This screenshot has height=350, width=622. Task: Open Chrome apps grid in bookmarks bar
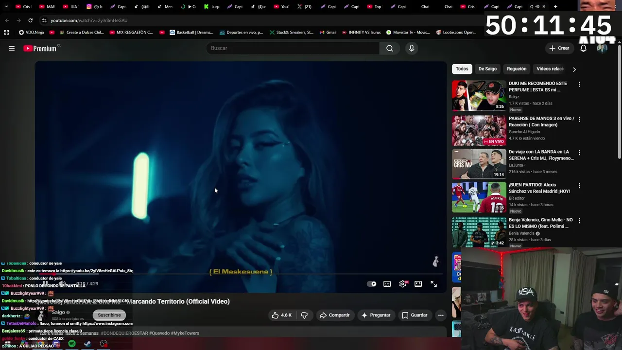coord(6,33)
